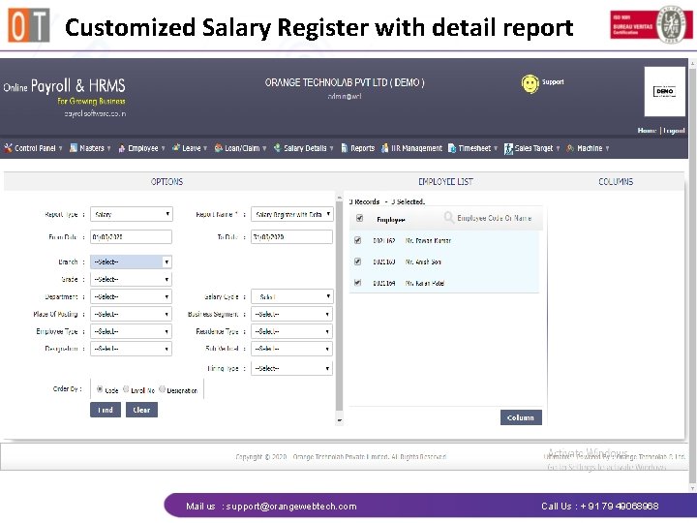Click the Support link text
Screen dimensions: 697x523
click(553, 81)
